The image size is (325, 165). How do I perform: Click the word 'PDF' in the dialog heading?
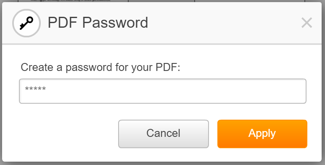click(x=63, y=23)
